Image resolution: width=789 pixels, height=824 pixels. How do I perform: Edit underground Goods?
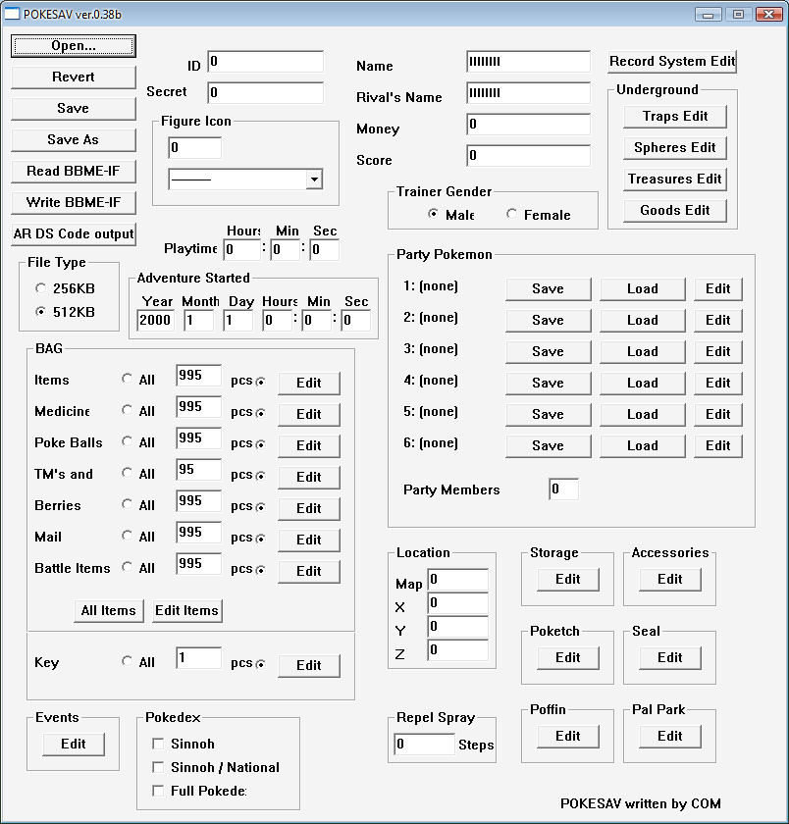(674, 210)
